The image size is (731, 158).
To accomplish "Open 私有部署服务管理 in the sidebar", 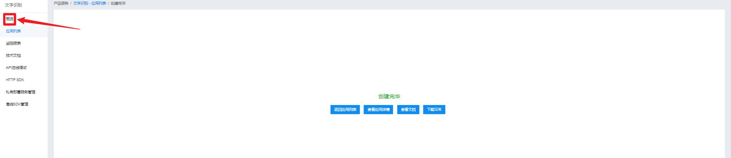I will 21,92.
